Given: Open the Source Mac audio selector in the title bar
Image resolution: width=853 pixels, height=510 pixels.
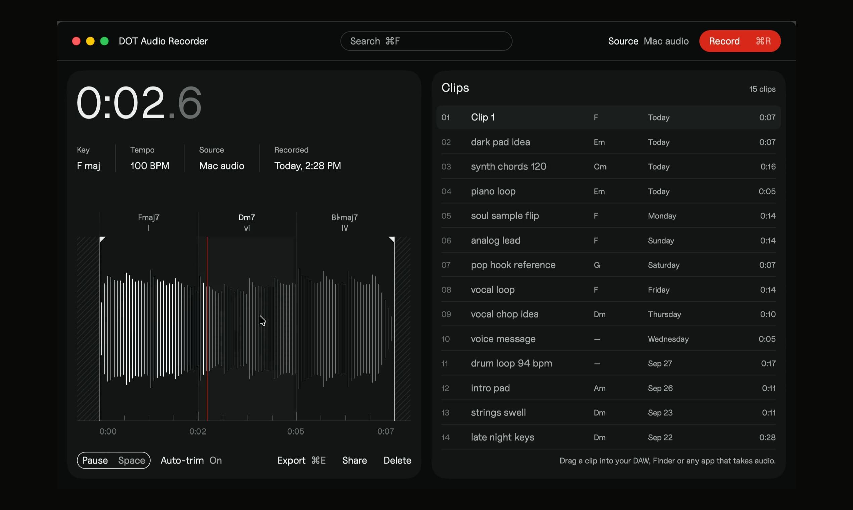Looking at the screenshot, I should tap(648, 41).
